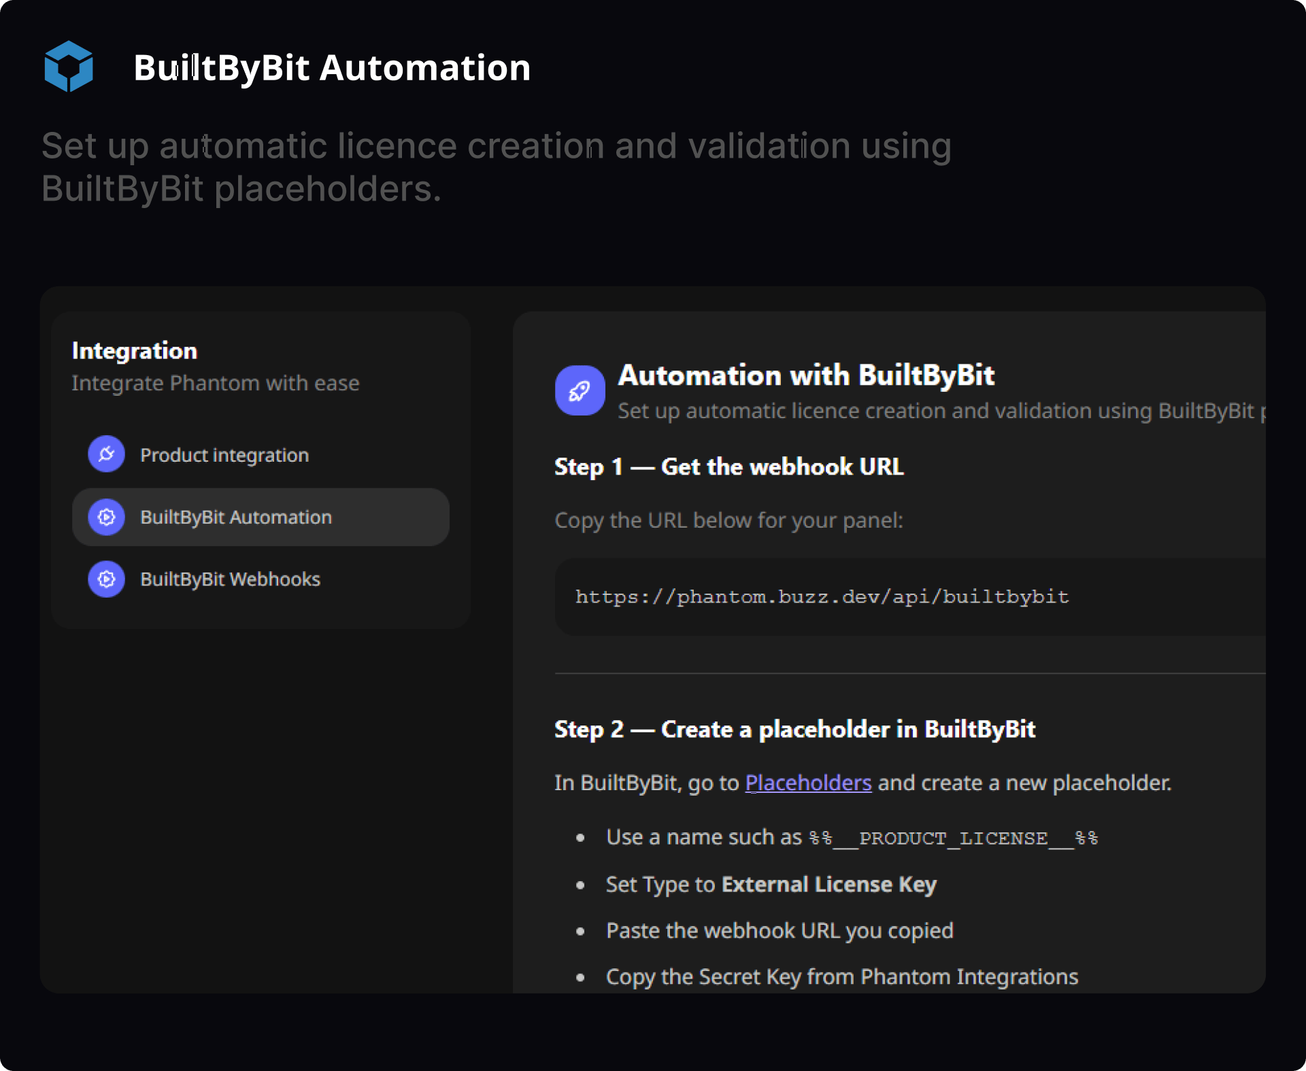Click the Step 1 webhook URL heading
Screen dimensions: 1306x1071
point(729,466)
